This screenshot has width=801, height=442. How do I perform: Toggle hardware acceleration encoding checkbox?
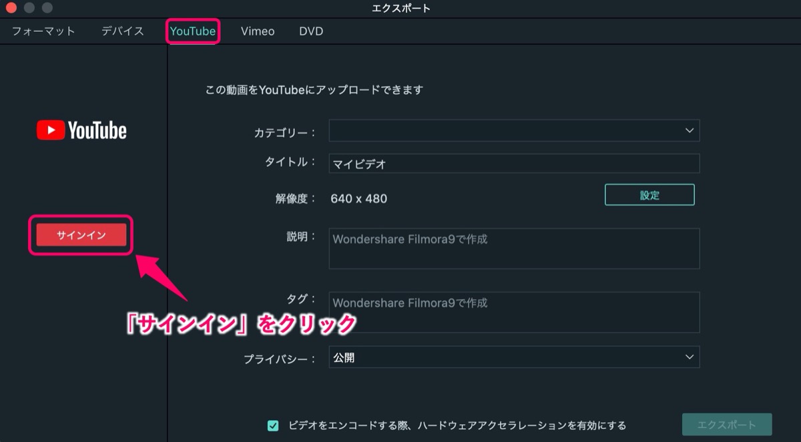[273, 425]
